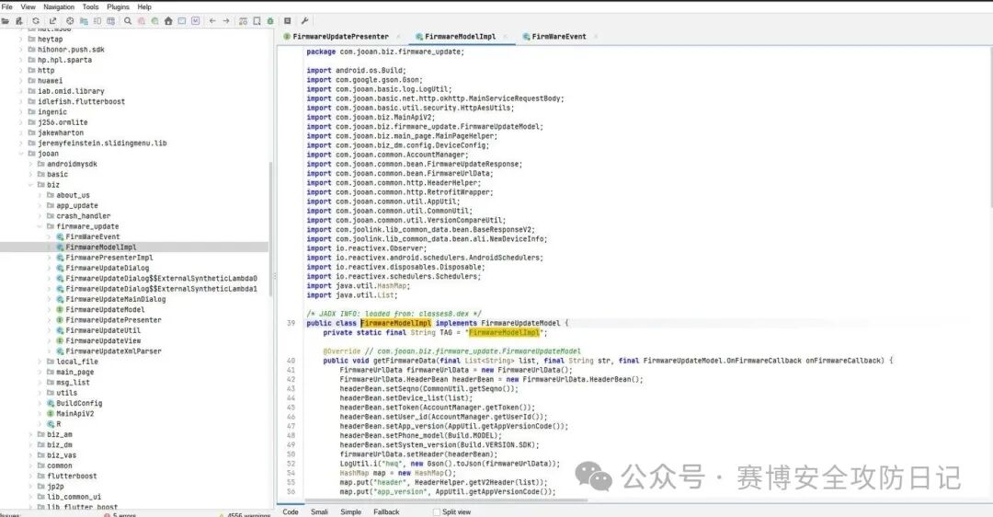Open the Help menu
The height and width of the screenshot is (517, 993).
pyautogui.click(x=144, y=7)
